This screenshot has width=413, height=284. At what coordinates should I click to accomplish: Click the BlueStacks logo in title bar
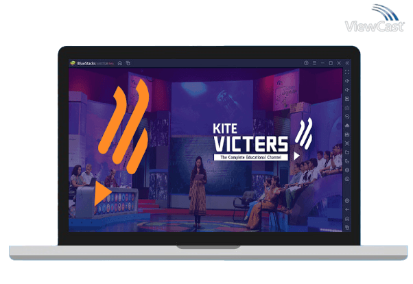pyautogui.click(x=73, y=63)
